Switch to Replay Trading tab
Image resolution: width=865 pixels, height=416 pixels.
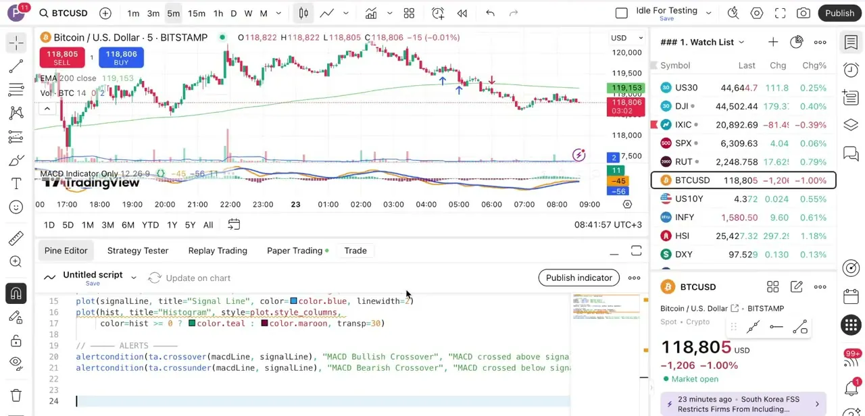(218, 251)
